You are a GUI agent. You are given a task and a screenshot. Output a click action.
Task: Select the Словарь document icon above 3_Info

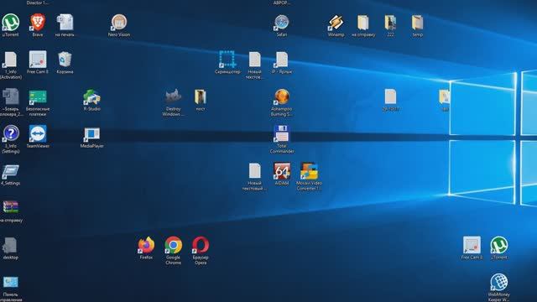coord(10,96)
